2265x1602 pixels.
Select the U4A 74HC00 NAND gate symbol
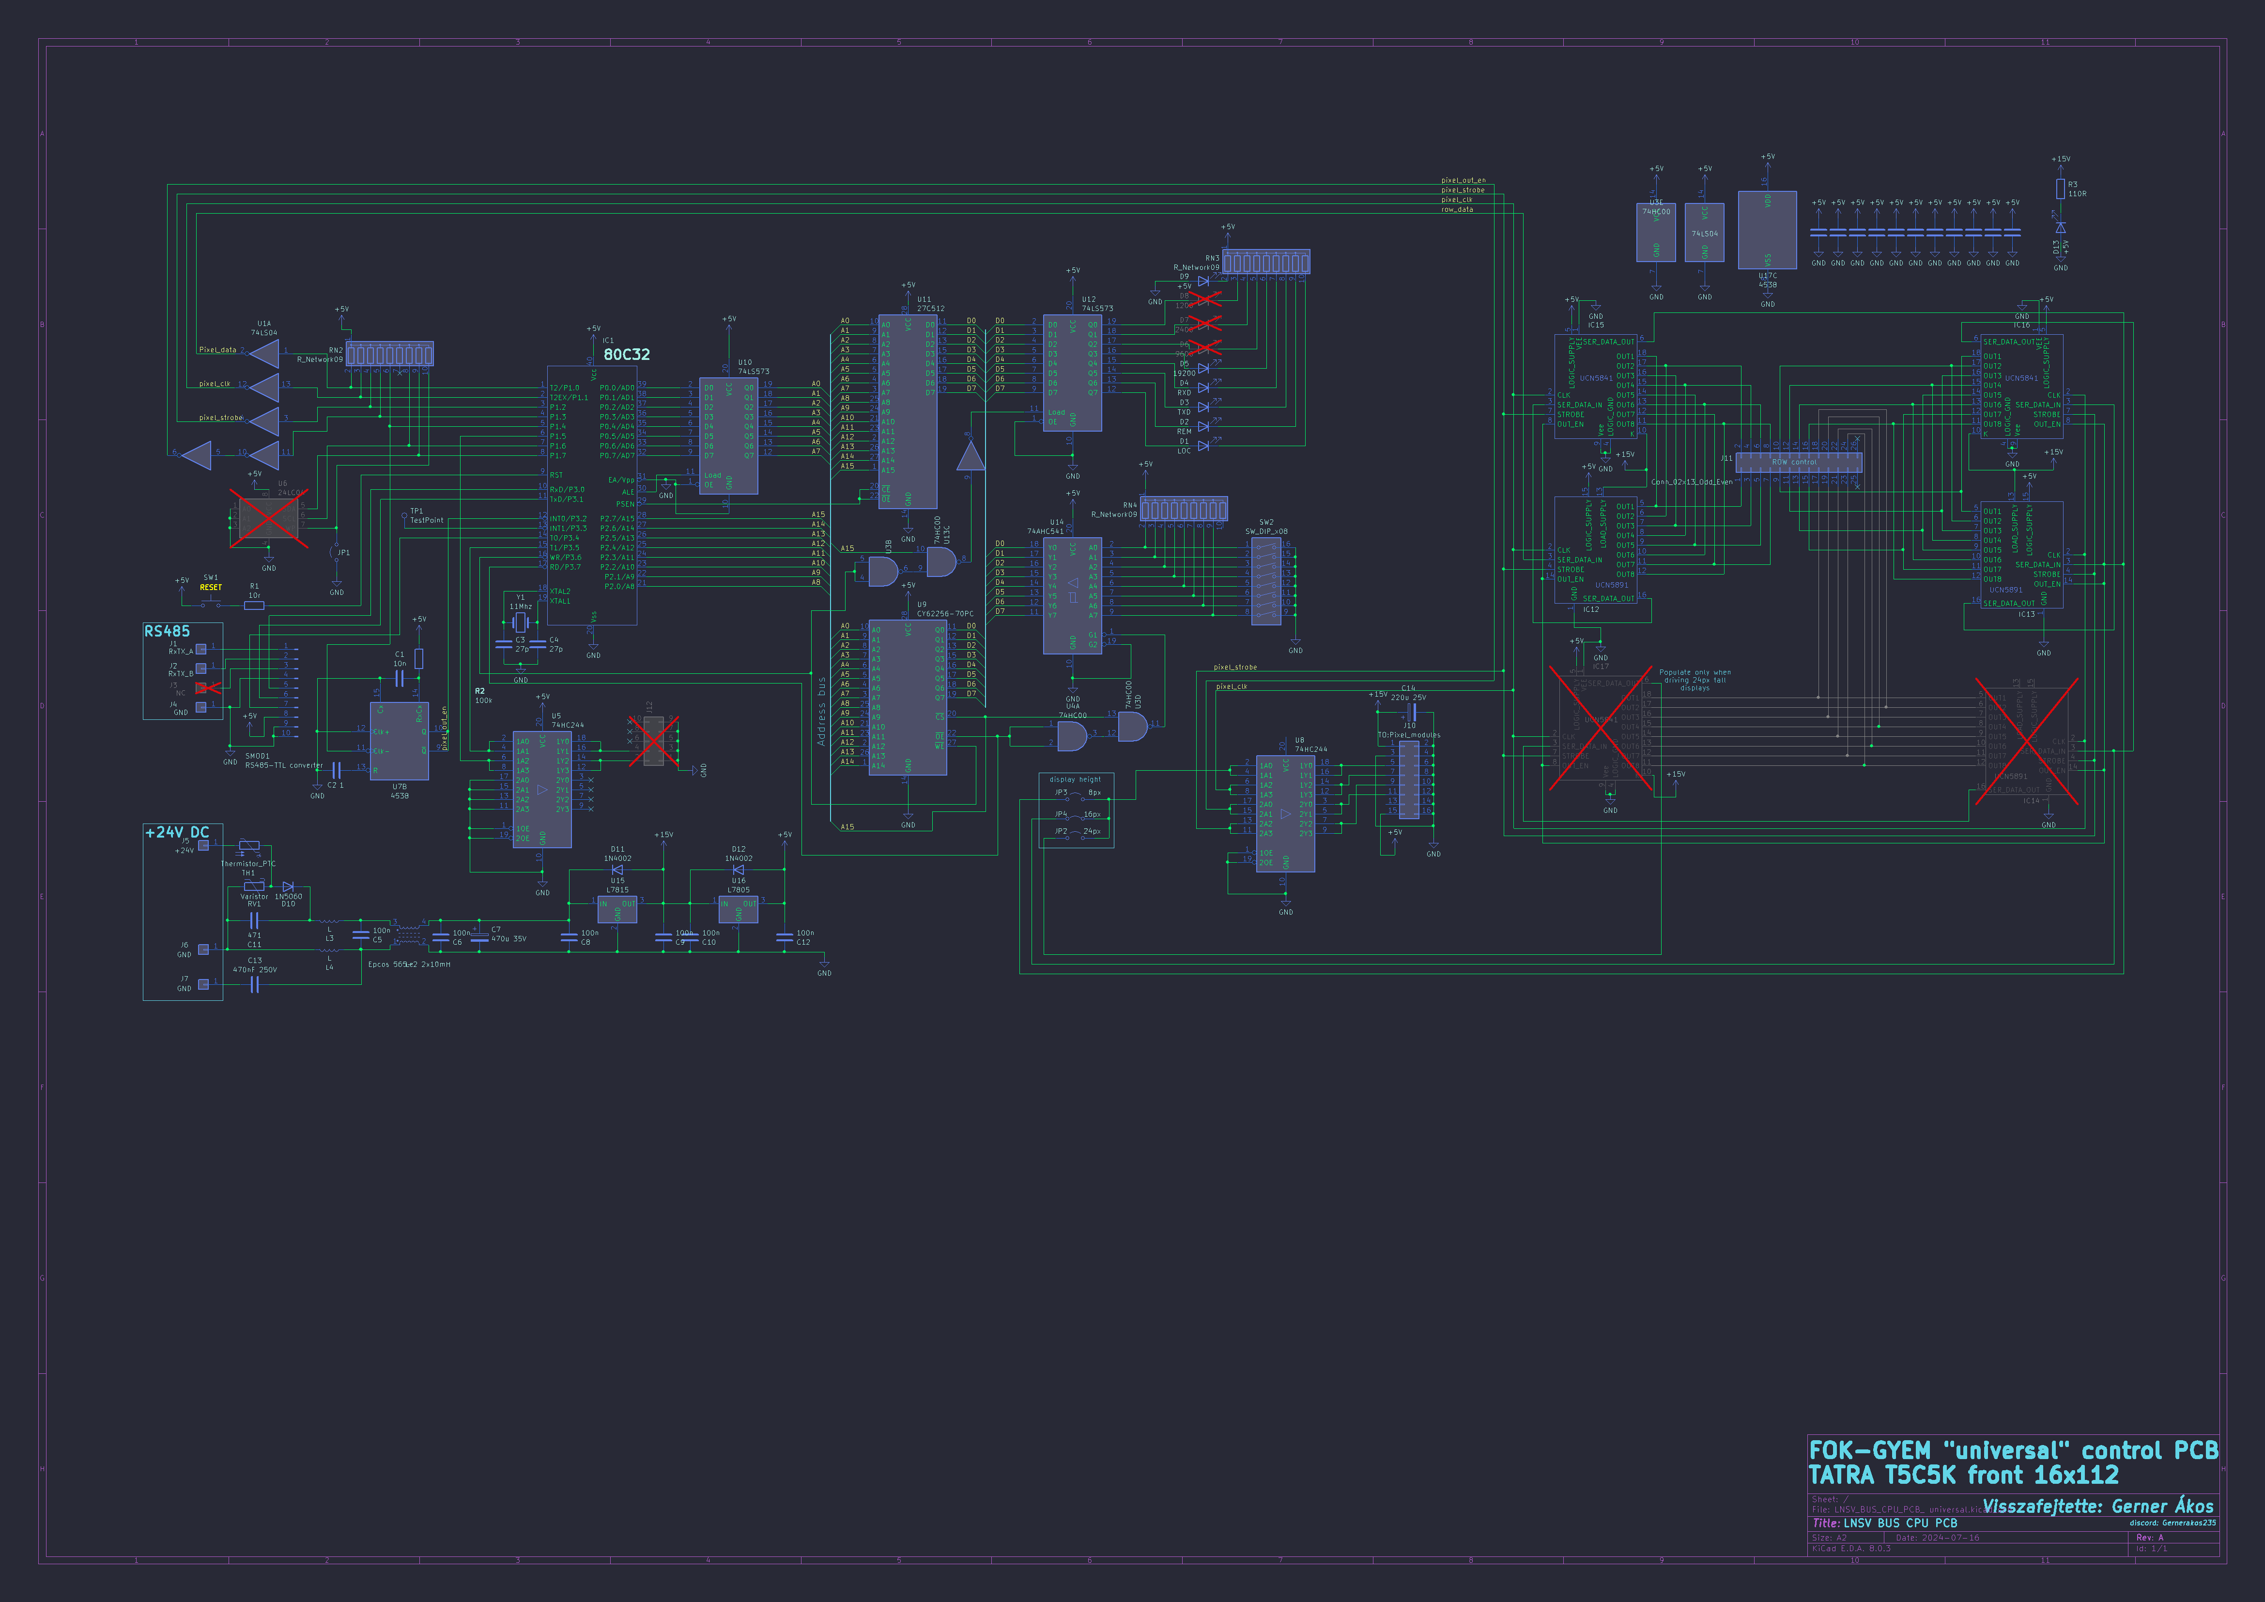[x=1072, y=736]
